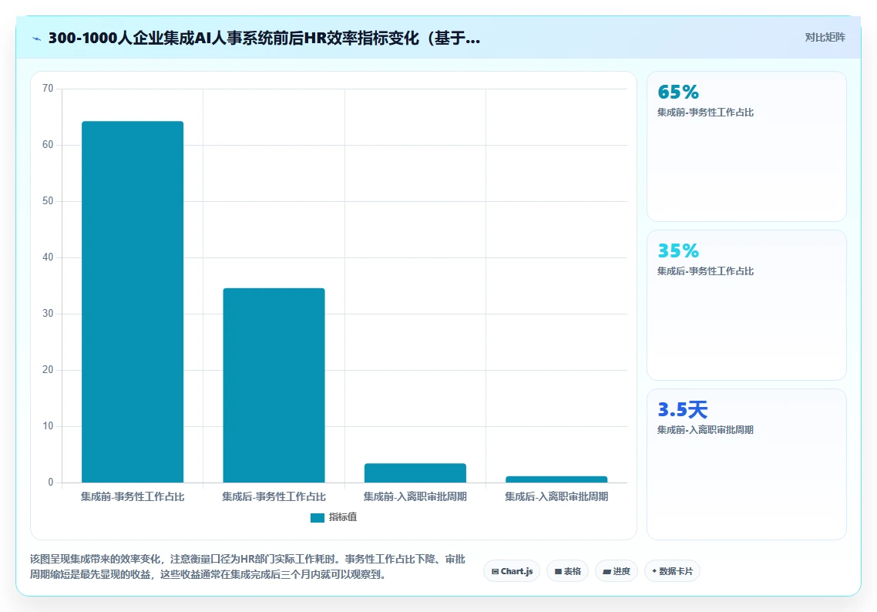Click the description paragraph starting 该图呈现
Viewport: 877px width, 612px height.
coord(248,567)
